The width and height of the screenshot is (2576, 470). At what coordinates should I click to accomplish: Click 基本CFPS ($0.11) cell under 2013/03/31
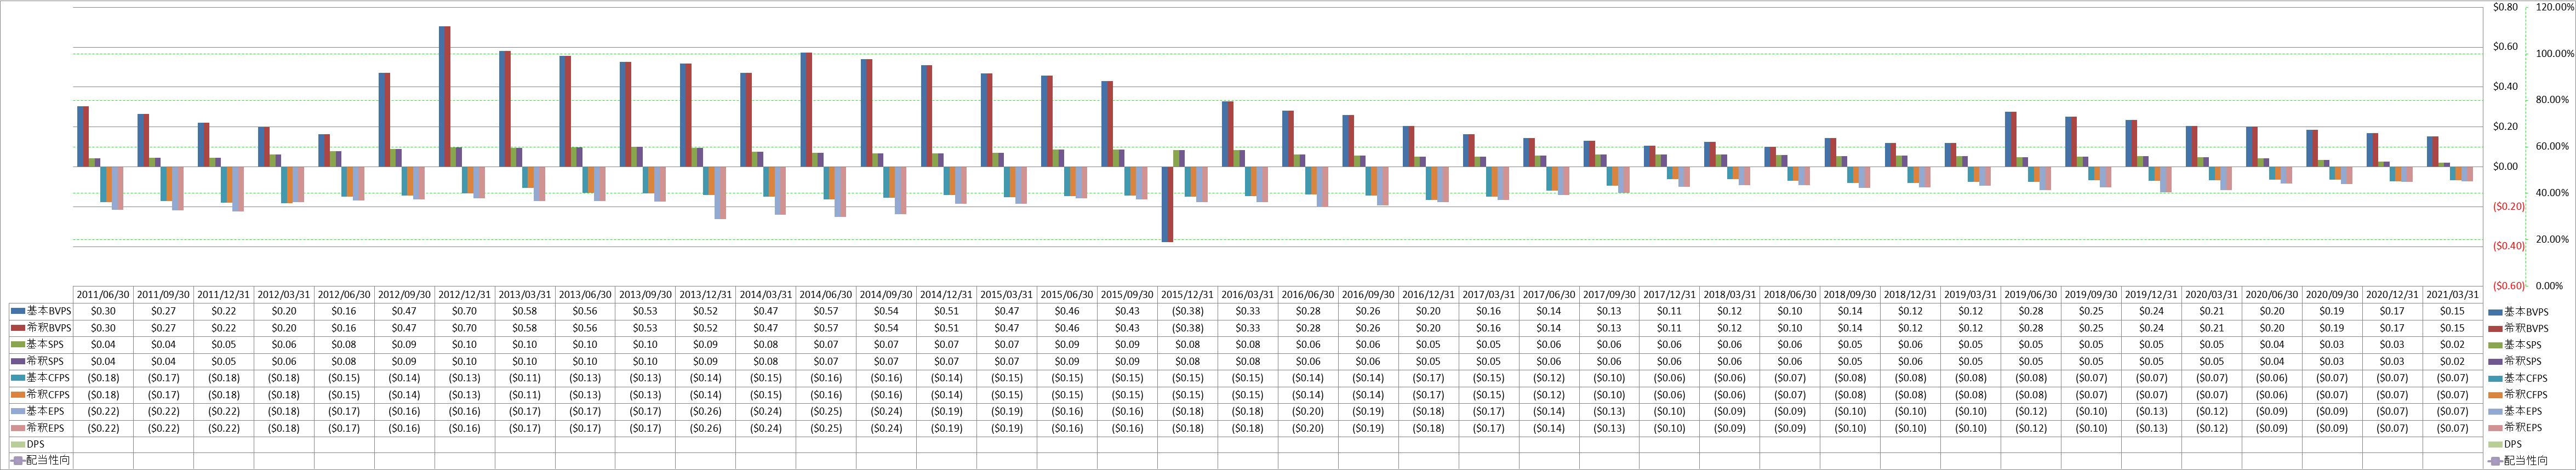pos(525,378)
